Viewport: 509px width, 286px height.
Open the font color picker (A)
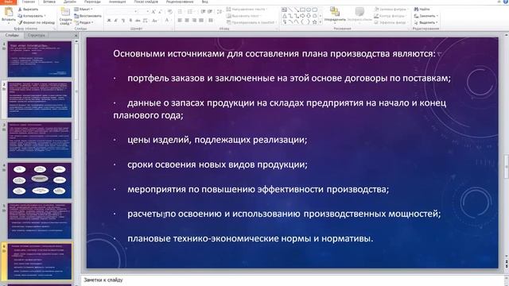[x=168, y=21]
